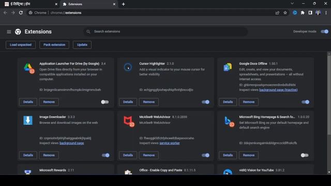Open the Chrome three-dot menu
Screen dimensions: 331x186
tap(326, 12)
